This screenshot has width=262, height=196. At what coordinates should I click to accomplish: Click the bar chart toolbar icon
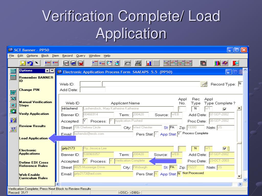149,63
